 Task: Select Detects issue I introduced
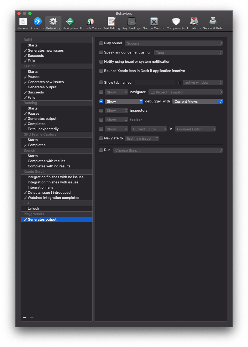57,193
